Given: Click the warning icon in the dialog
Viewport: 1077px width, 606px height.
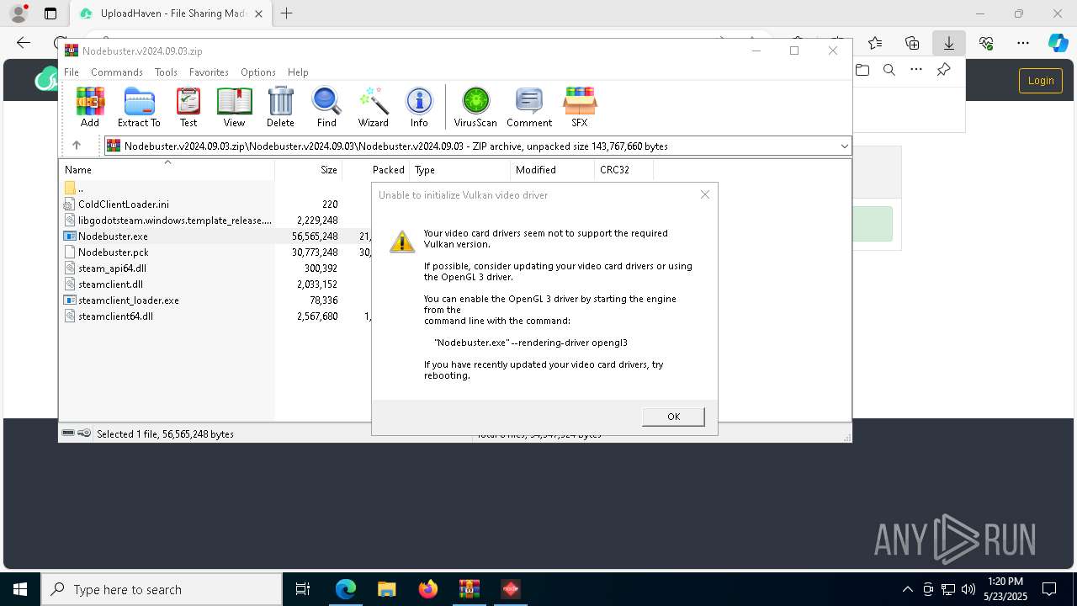Looking at the screenshot, I should (402, 242).
